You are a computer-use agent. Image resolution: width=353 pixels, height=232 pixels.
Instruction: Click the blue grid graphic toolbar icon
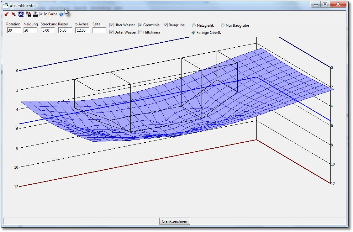click(21, 14)
